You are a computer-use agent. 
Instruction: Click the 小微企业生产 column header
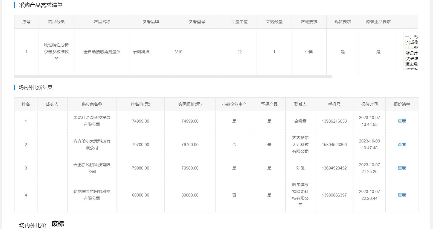(x=234, y=104)
